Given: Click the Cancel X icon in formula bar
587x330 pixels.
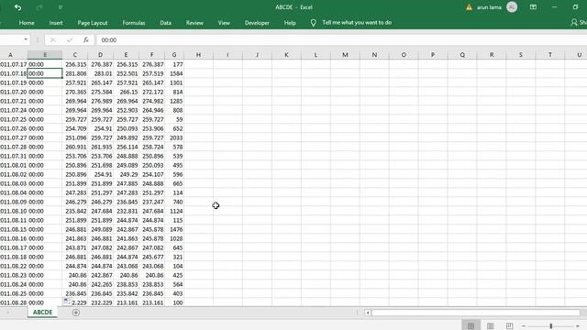Looking at the screenshot, I should pyautogui.click(x=53, y=40).
